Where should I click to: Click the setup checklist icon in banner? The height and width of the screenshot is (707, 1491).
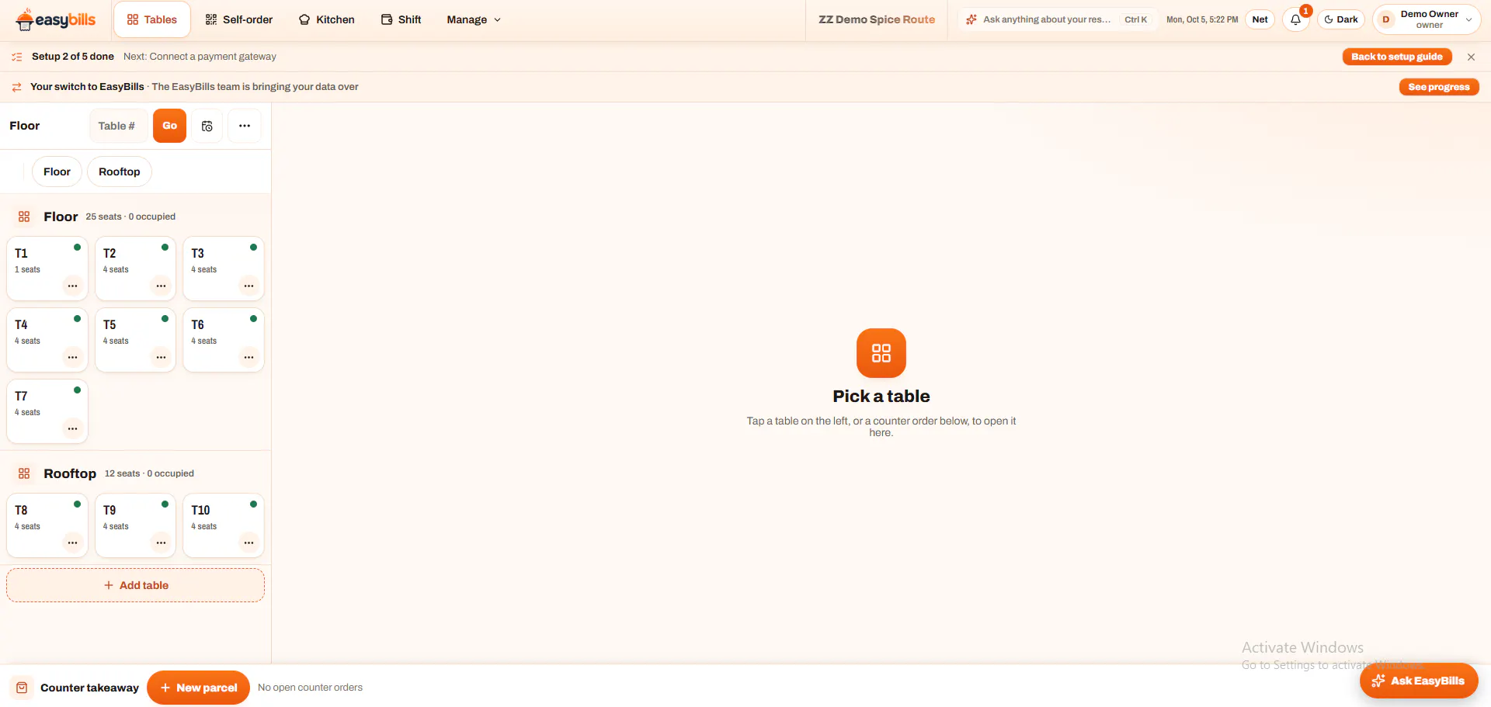pyautogui.click(x=17, y=57)
